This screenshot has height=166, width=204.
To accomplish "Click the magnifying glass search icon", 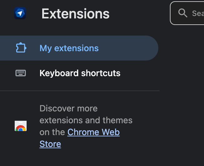I will tap(182, 13).
